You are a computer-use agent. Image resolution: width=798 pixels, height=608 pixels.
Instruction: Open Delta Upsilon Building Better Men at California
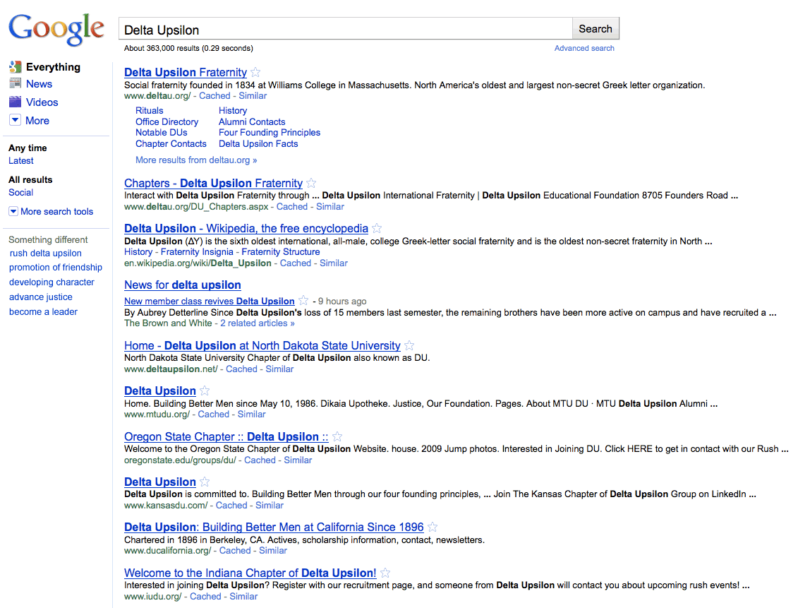[274, 527]
